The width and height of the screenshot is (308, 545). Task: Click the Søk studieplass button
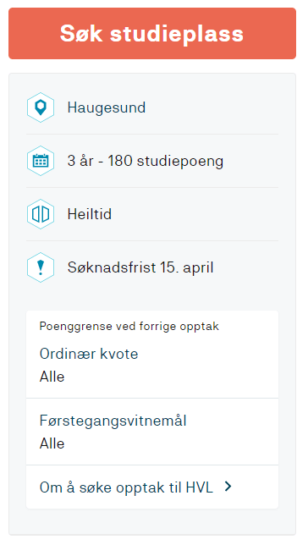coord(152,33)
